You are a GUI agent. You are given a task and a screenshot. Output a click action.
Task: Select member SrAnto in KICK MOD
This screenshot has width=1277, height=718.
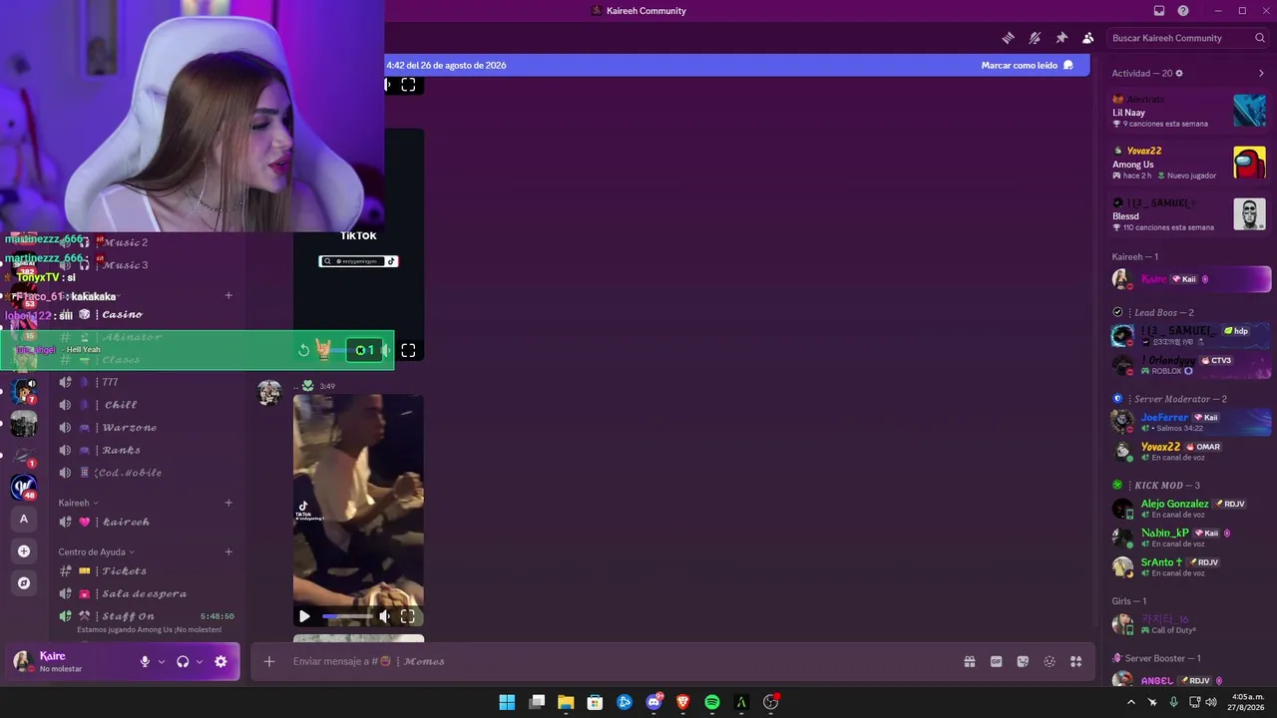coord(1189,566)
